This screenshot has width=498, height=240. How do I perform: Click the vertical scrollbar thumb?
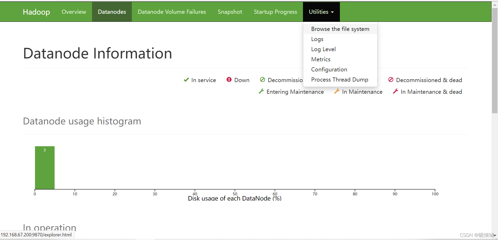495,61
